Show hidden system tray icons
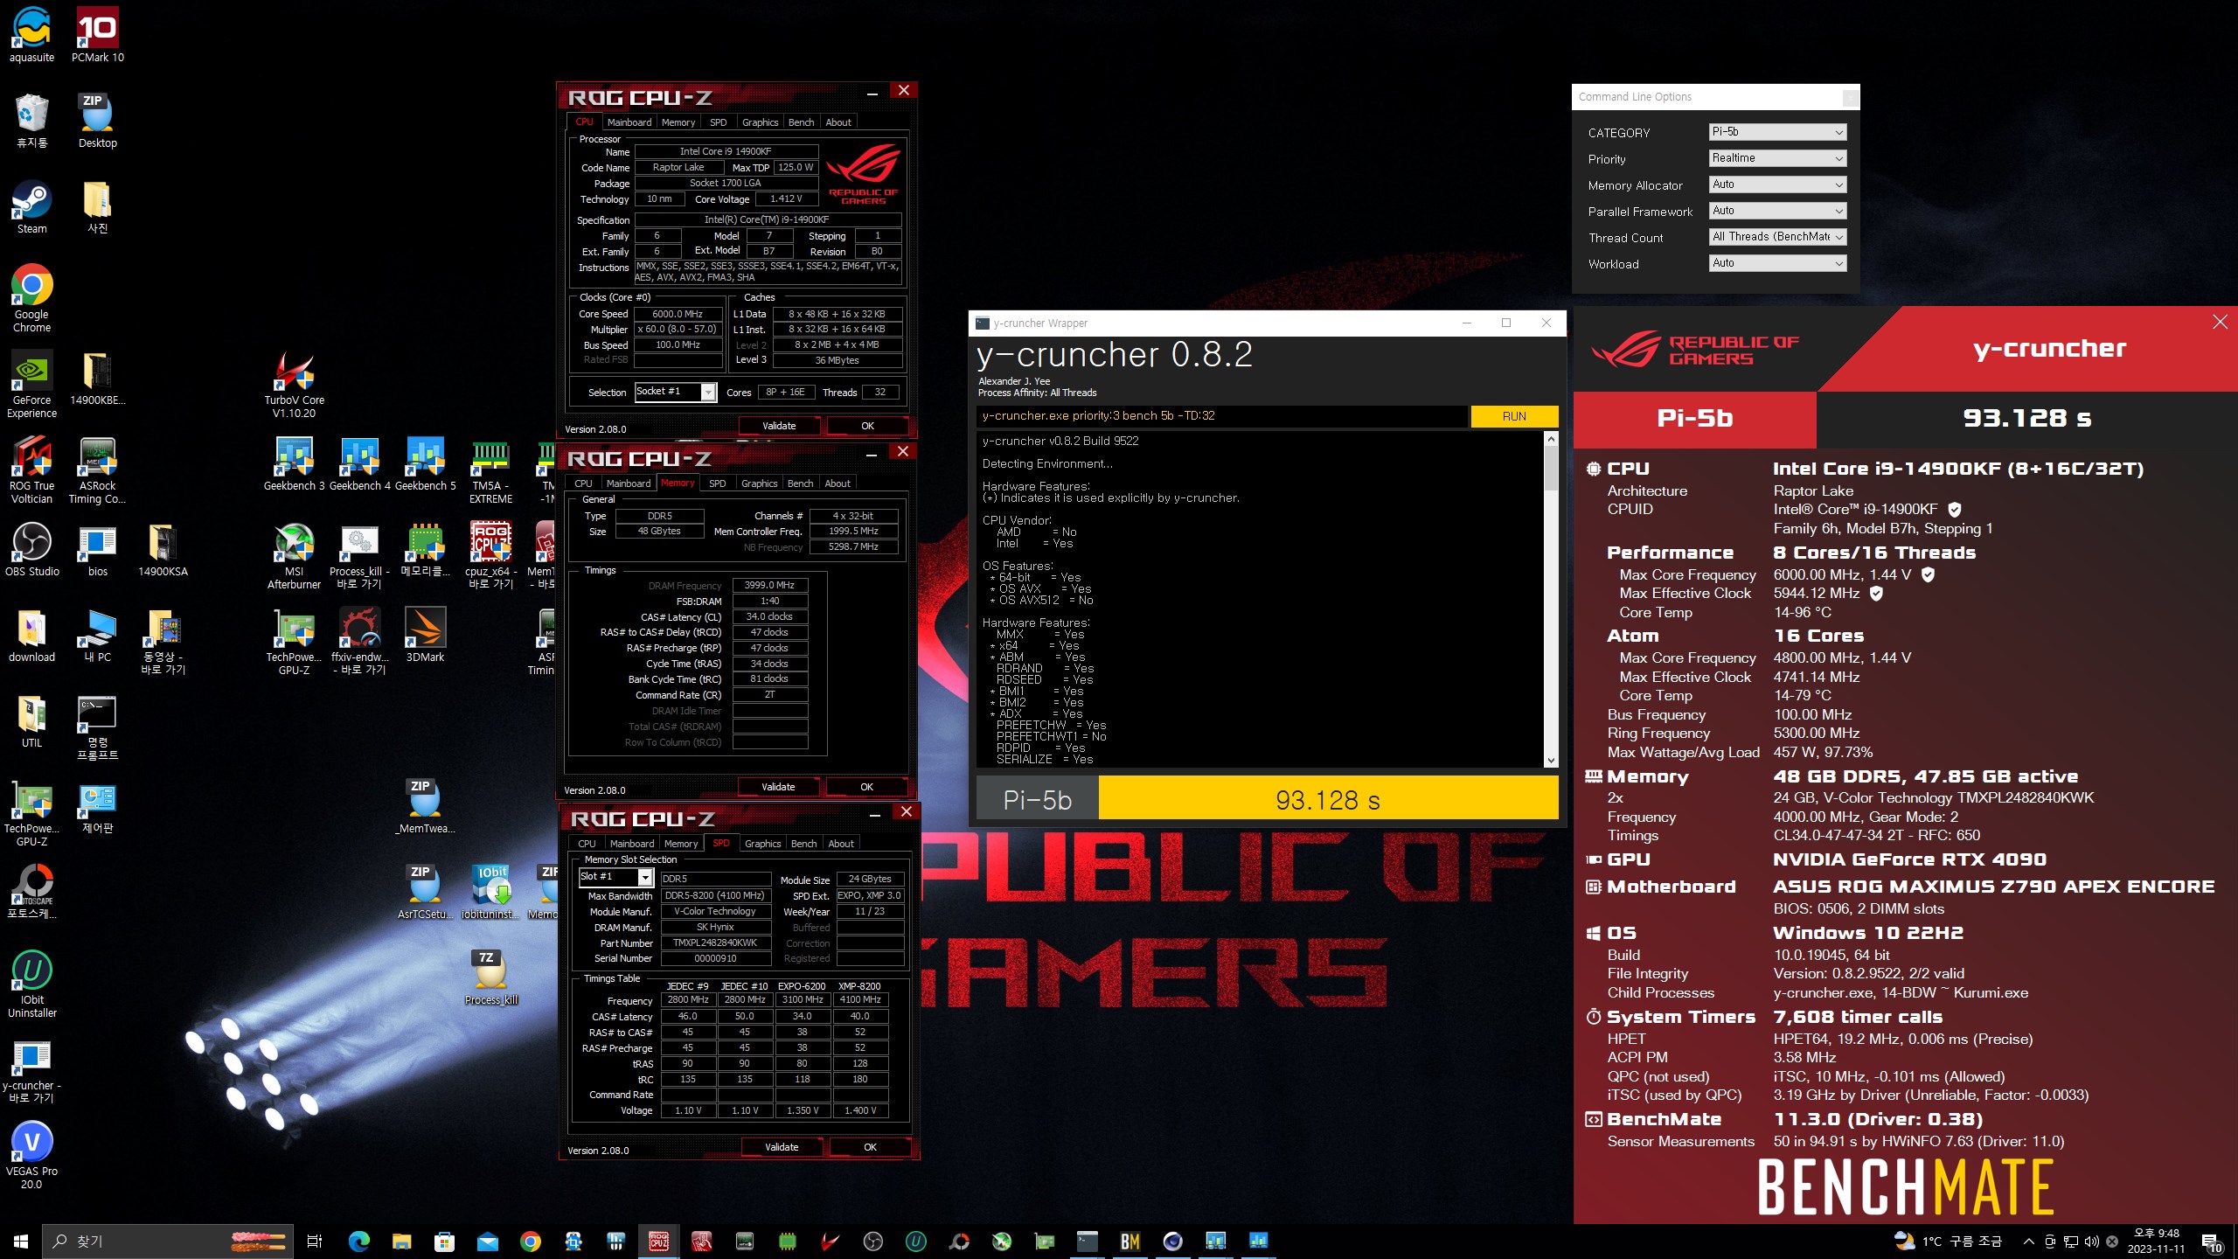Screen dimensions: 2238x1259 coord(2028,1242)
